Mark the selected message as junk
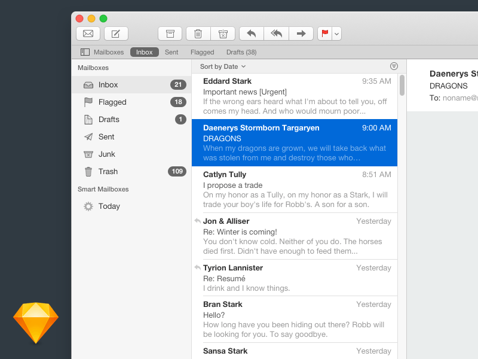 (223, 34)
